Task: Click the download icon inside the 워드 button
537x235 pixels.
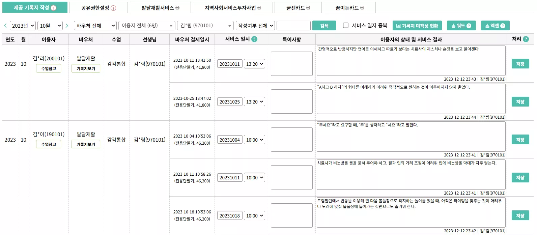Action: pos(453,25)
